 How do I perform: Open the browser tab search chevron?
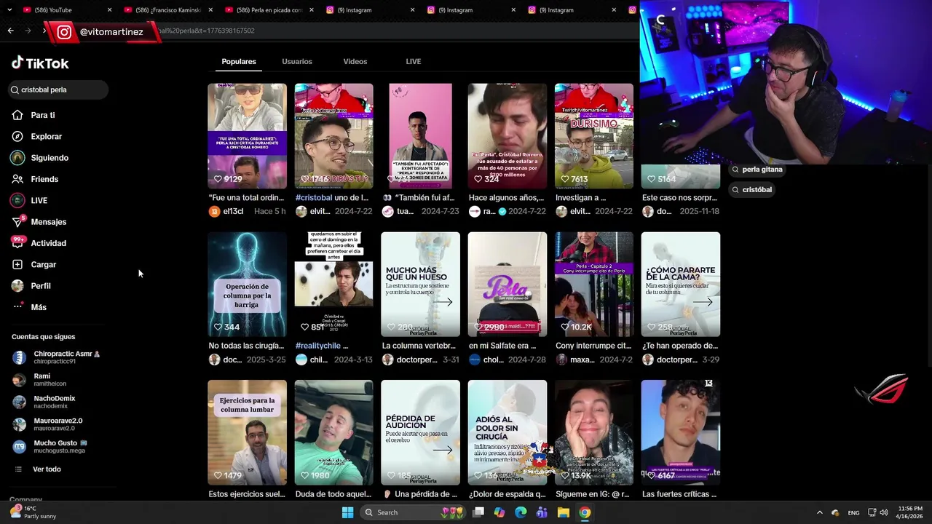click(x=9, y=10)
